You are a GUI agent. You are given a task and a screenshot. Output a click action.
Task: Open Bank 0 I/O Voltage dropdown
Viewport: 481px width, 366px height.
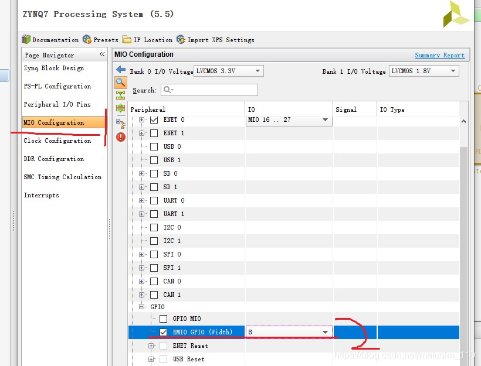tap(228, 71)
